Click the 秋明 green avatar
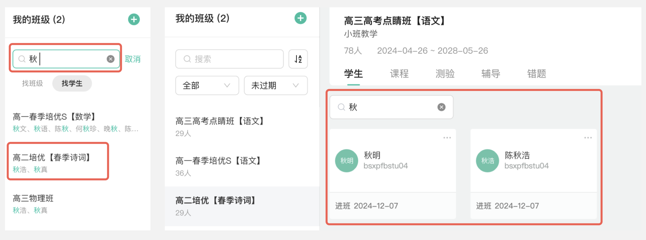Screen dimensions: 646x240 (x=347, y=161)
